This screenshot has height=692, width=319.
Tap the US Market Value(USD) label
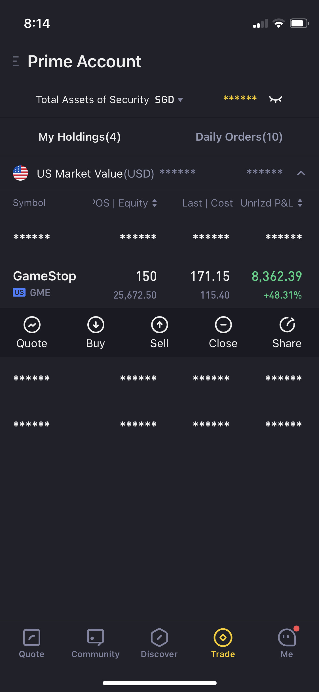click(x=96, y=174)
